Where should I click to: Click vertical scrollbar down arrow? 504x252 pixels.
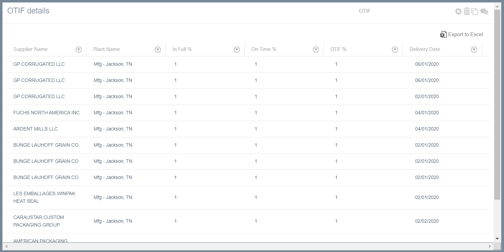[x=497, y=239]
